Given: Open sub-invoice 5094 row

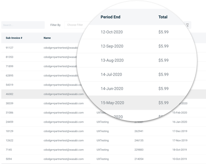Looking at the screenshot, I should 103,159.
